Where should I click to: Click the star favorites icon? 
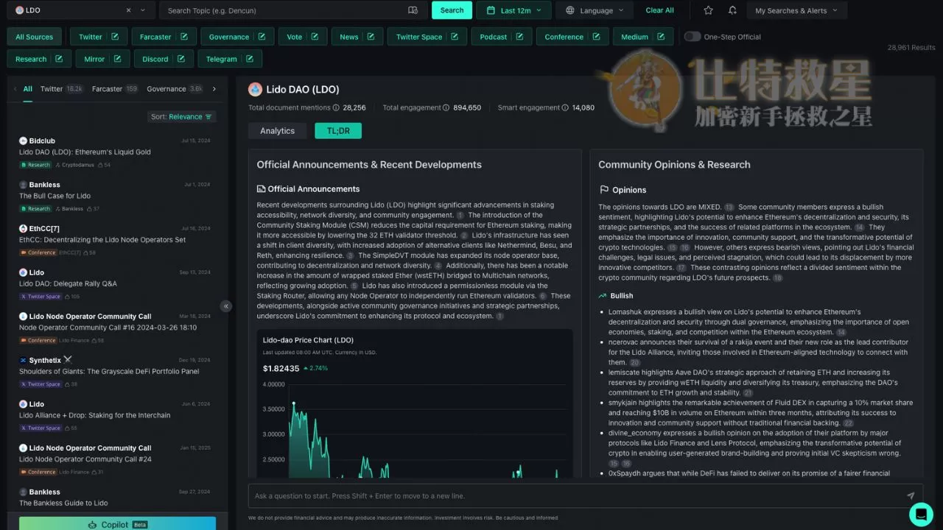point(708,10)
